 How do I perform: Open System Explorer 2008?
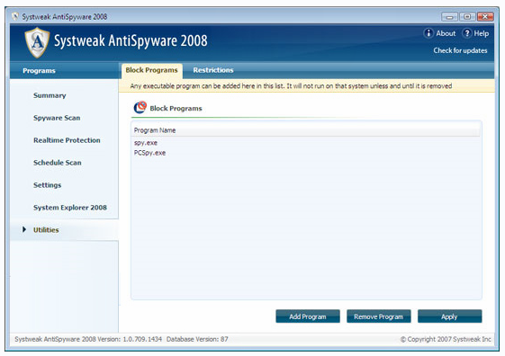70,208
